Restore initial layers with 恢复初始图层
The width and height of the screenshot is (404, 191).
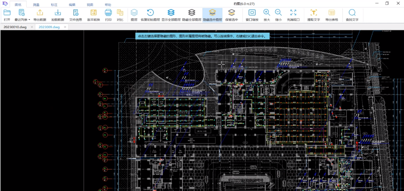pyautogui.click(x=150, y=13)
